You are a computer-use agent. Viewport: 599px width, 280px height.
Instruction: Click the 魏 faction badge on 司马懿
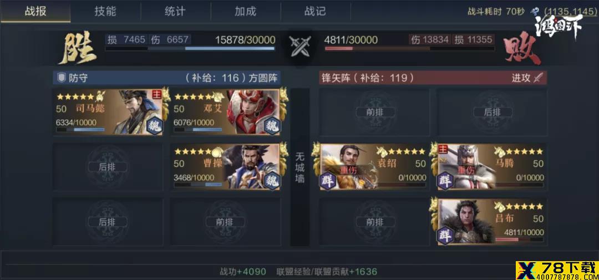pos(154,126)
